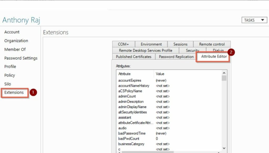Select the Policy section
The image size is (269, 153).
click(x=10, y=75)
